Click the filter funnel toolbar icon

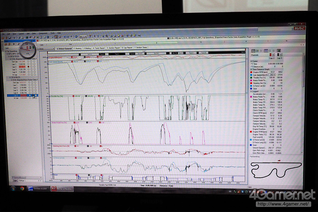(x=71, y=37)
